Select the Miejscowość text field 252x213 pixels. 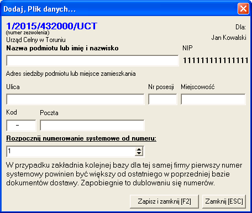tap(213, 99)
